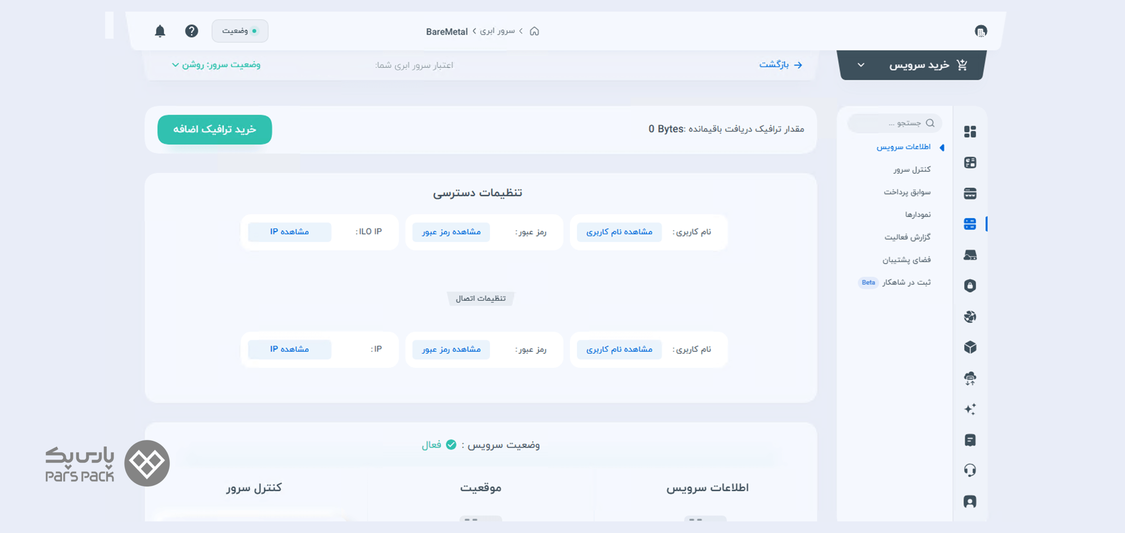This screenshot has height=533, width=1125.
Task: Click the document note sidebar icon
Action: pos(970,440)
